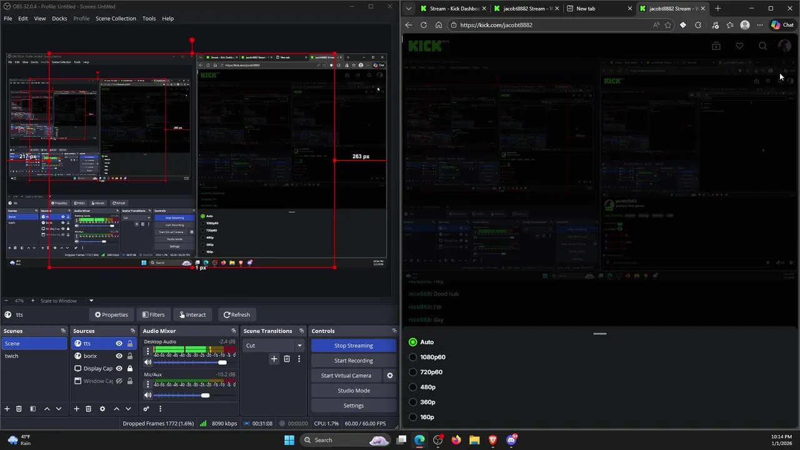
Task: Open virtual camera settings gear
Action: (x=390, y=376)
